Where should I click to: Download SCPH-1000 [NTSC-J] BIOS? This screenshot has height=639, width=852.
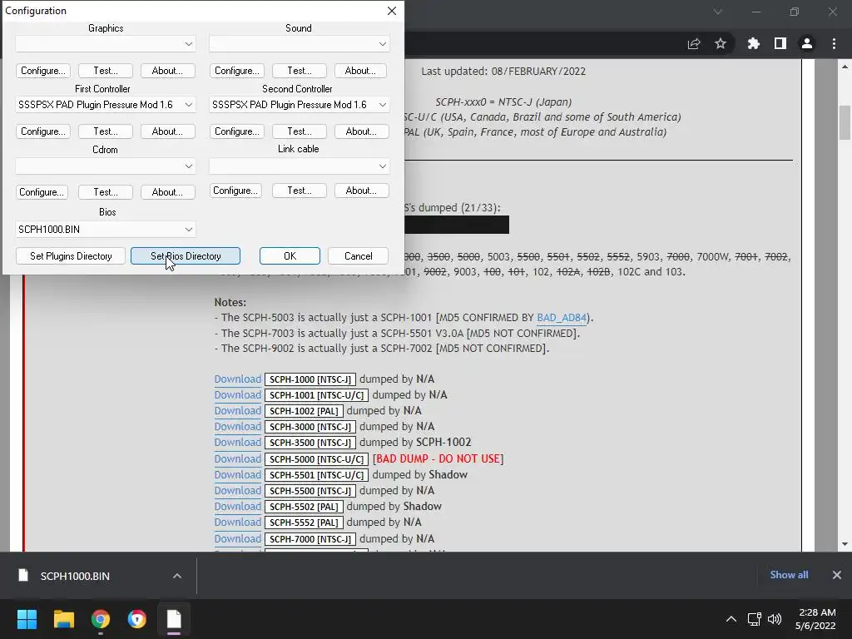(237, 379)
